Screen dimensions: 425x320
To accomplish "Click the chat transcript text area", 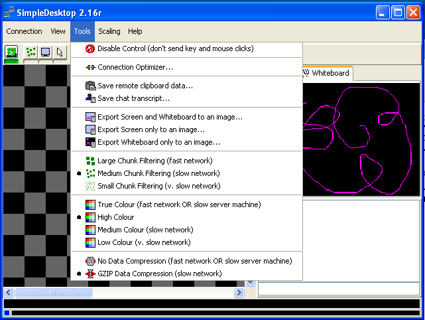I will pyautogui.click(x=361, y=241).
